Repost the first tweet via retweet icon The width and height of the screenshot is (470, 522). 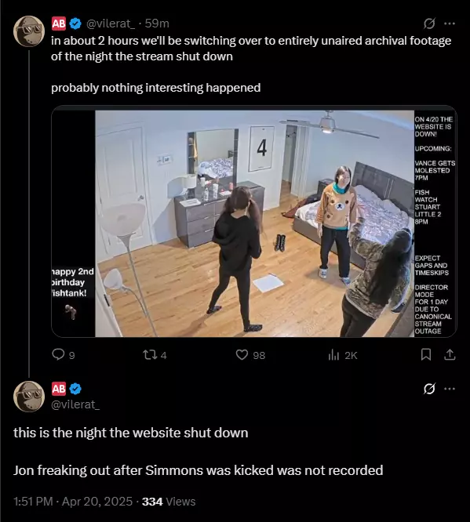tap(150, 355)
